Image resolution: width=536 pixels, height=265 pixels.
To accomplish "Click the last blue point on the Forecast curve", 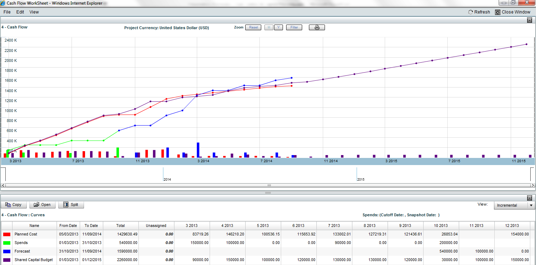I will [x=291, y=78].
